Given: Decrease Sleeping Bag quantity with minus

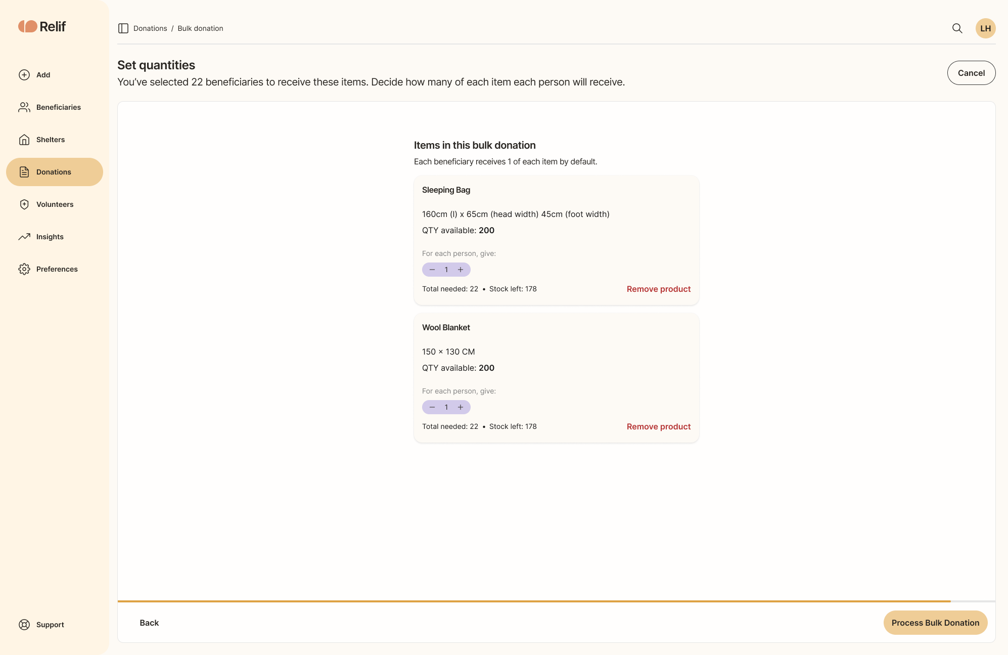Looking at the screenshot, I should click(x=432, y=270).
